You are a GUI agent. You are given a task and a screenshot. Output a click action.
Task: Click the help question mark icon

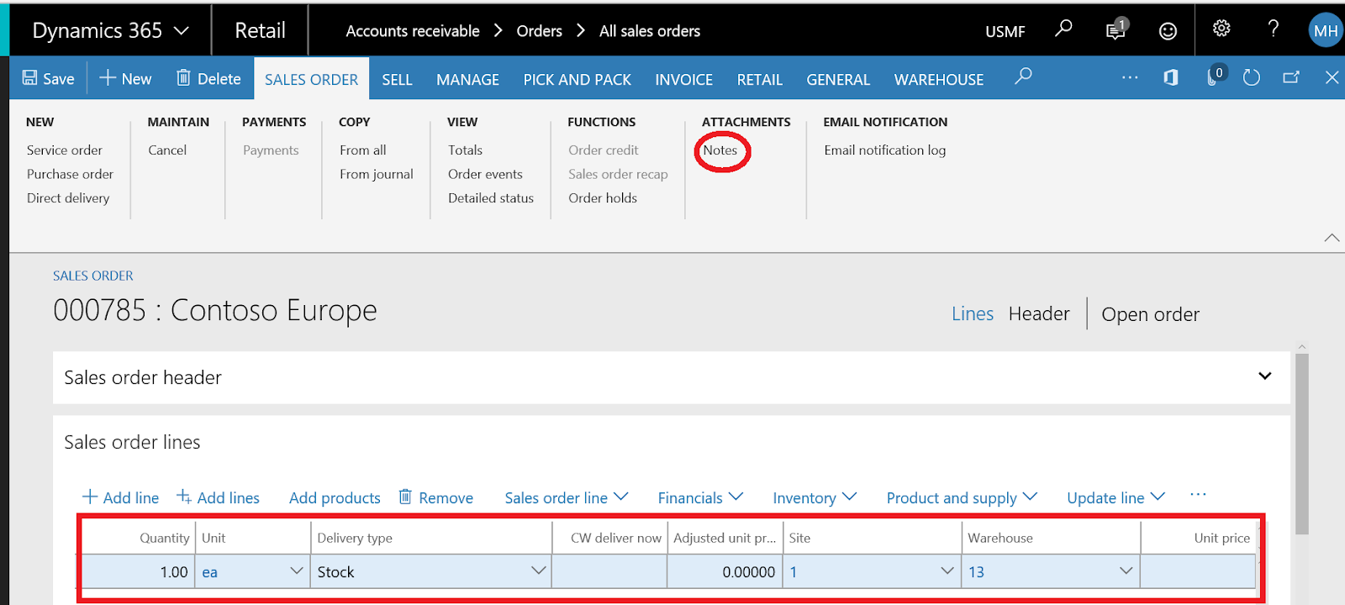(1274, 29)
